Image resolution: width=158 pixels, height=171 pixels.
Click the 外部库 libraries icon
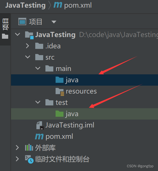[29, 148]
